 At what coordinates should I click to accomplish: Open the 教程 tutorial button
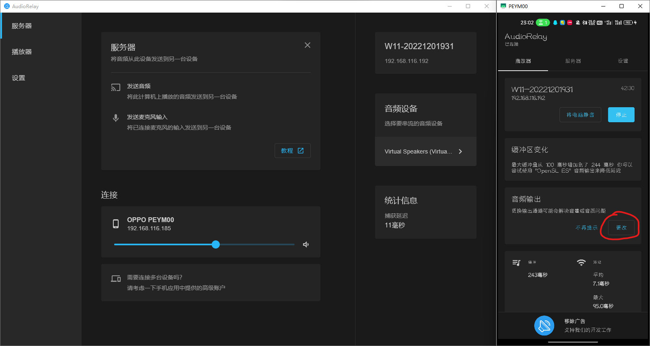(292, 151)
